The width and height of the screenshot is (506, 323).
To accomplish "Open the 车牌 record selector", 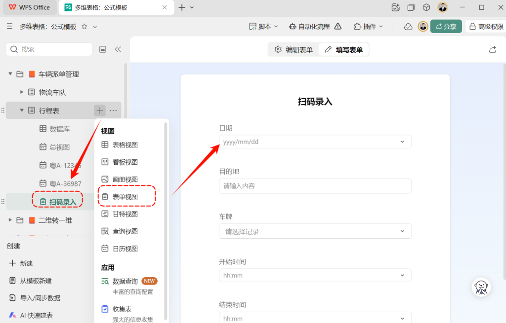I will (x=315, y=231).
